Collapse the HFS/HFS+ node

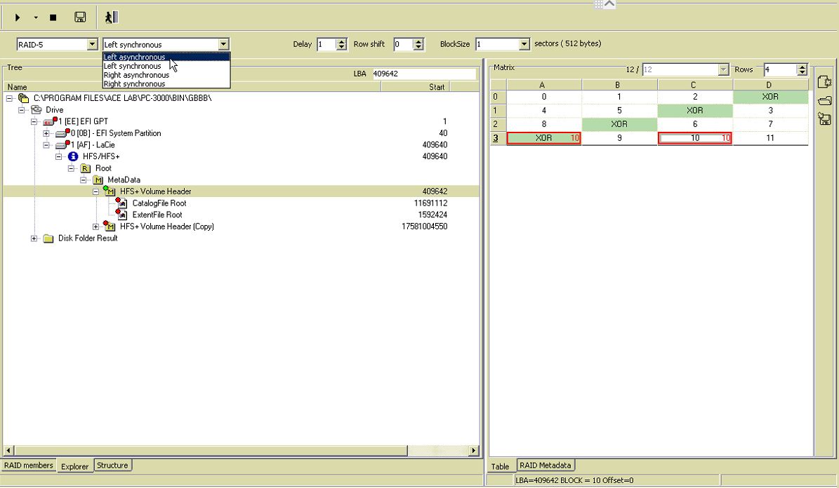pyautogui.click(x=59, y=156)
